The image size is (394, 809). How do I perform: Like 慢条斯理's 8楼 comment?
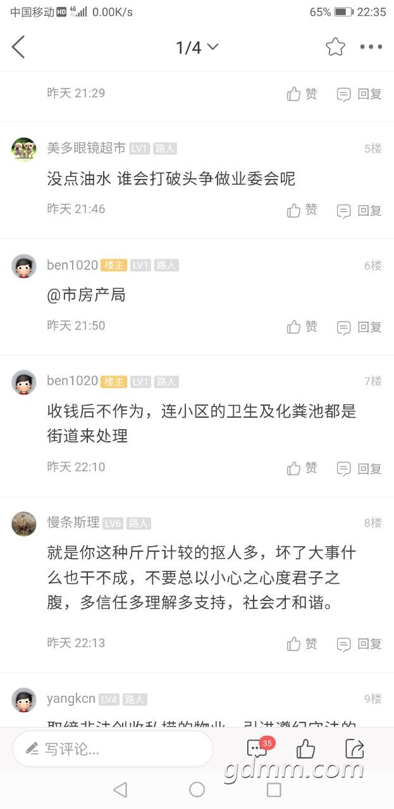point(302,644)
